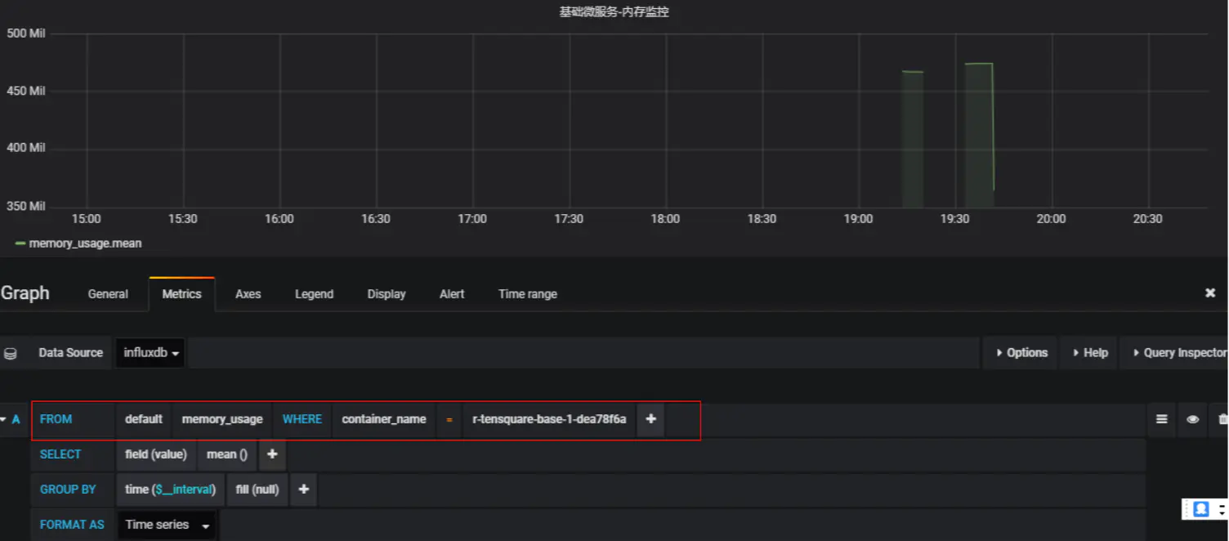Toggle query A visibility eye icon

point(1192,419)
